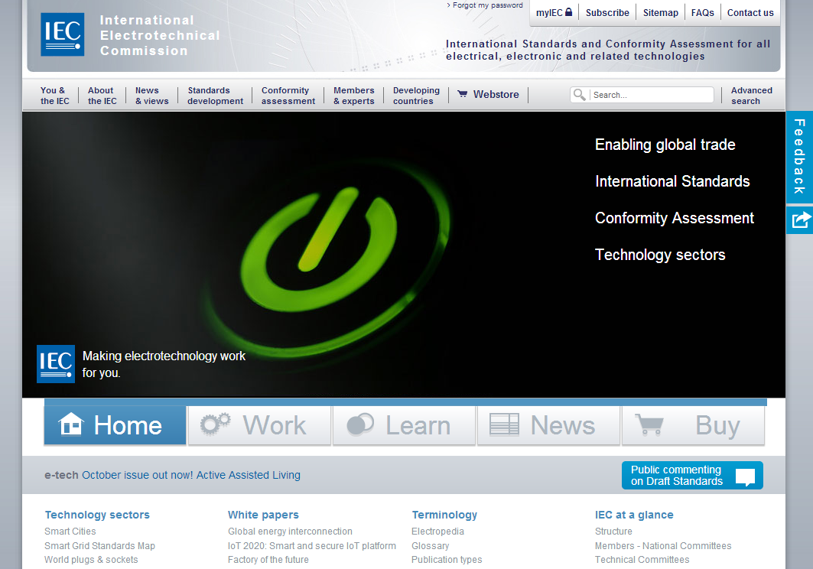Select the Home tab

coord(115,424)
